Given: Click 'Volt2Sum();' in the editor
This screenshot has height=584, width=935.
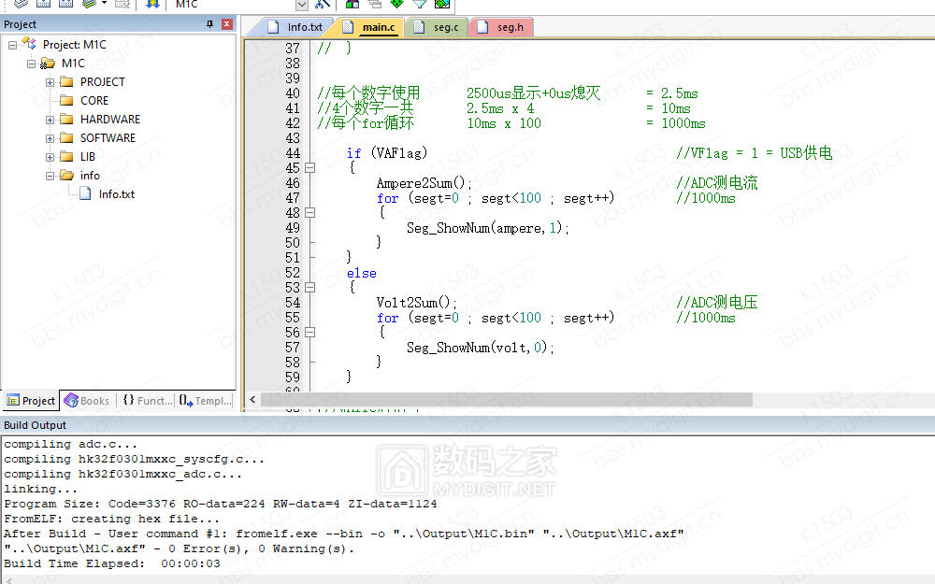Looking at the screenshot, I should click(416, 302).
